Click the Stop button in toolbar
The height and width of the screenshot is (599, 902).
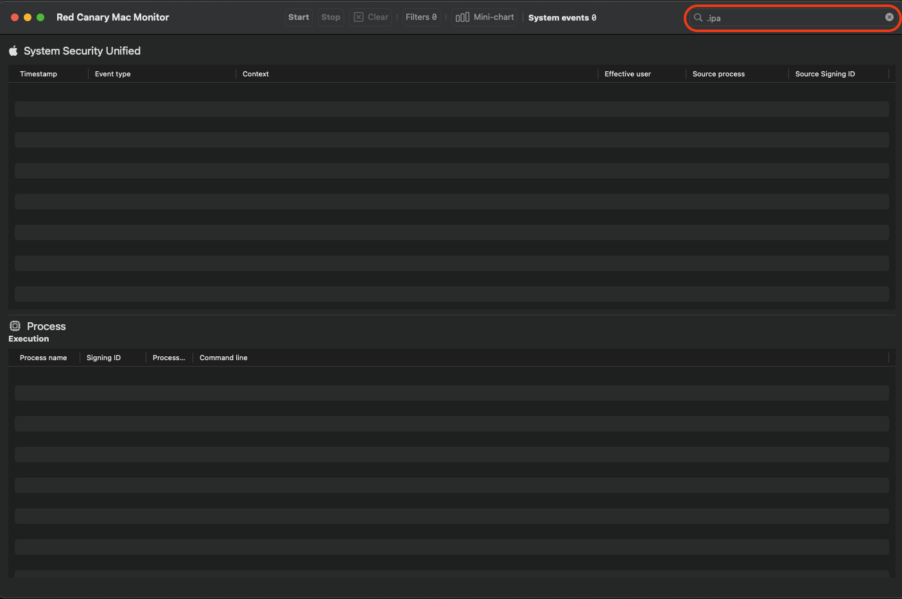point(331,17)
